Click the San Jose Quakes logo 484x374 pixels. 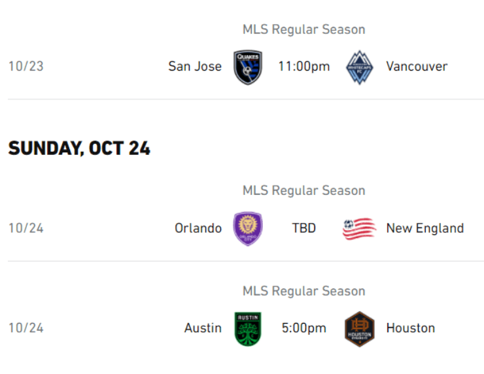click(x=248, y=67)
